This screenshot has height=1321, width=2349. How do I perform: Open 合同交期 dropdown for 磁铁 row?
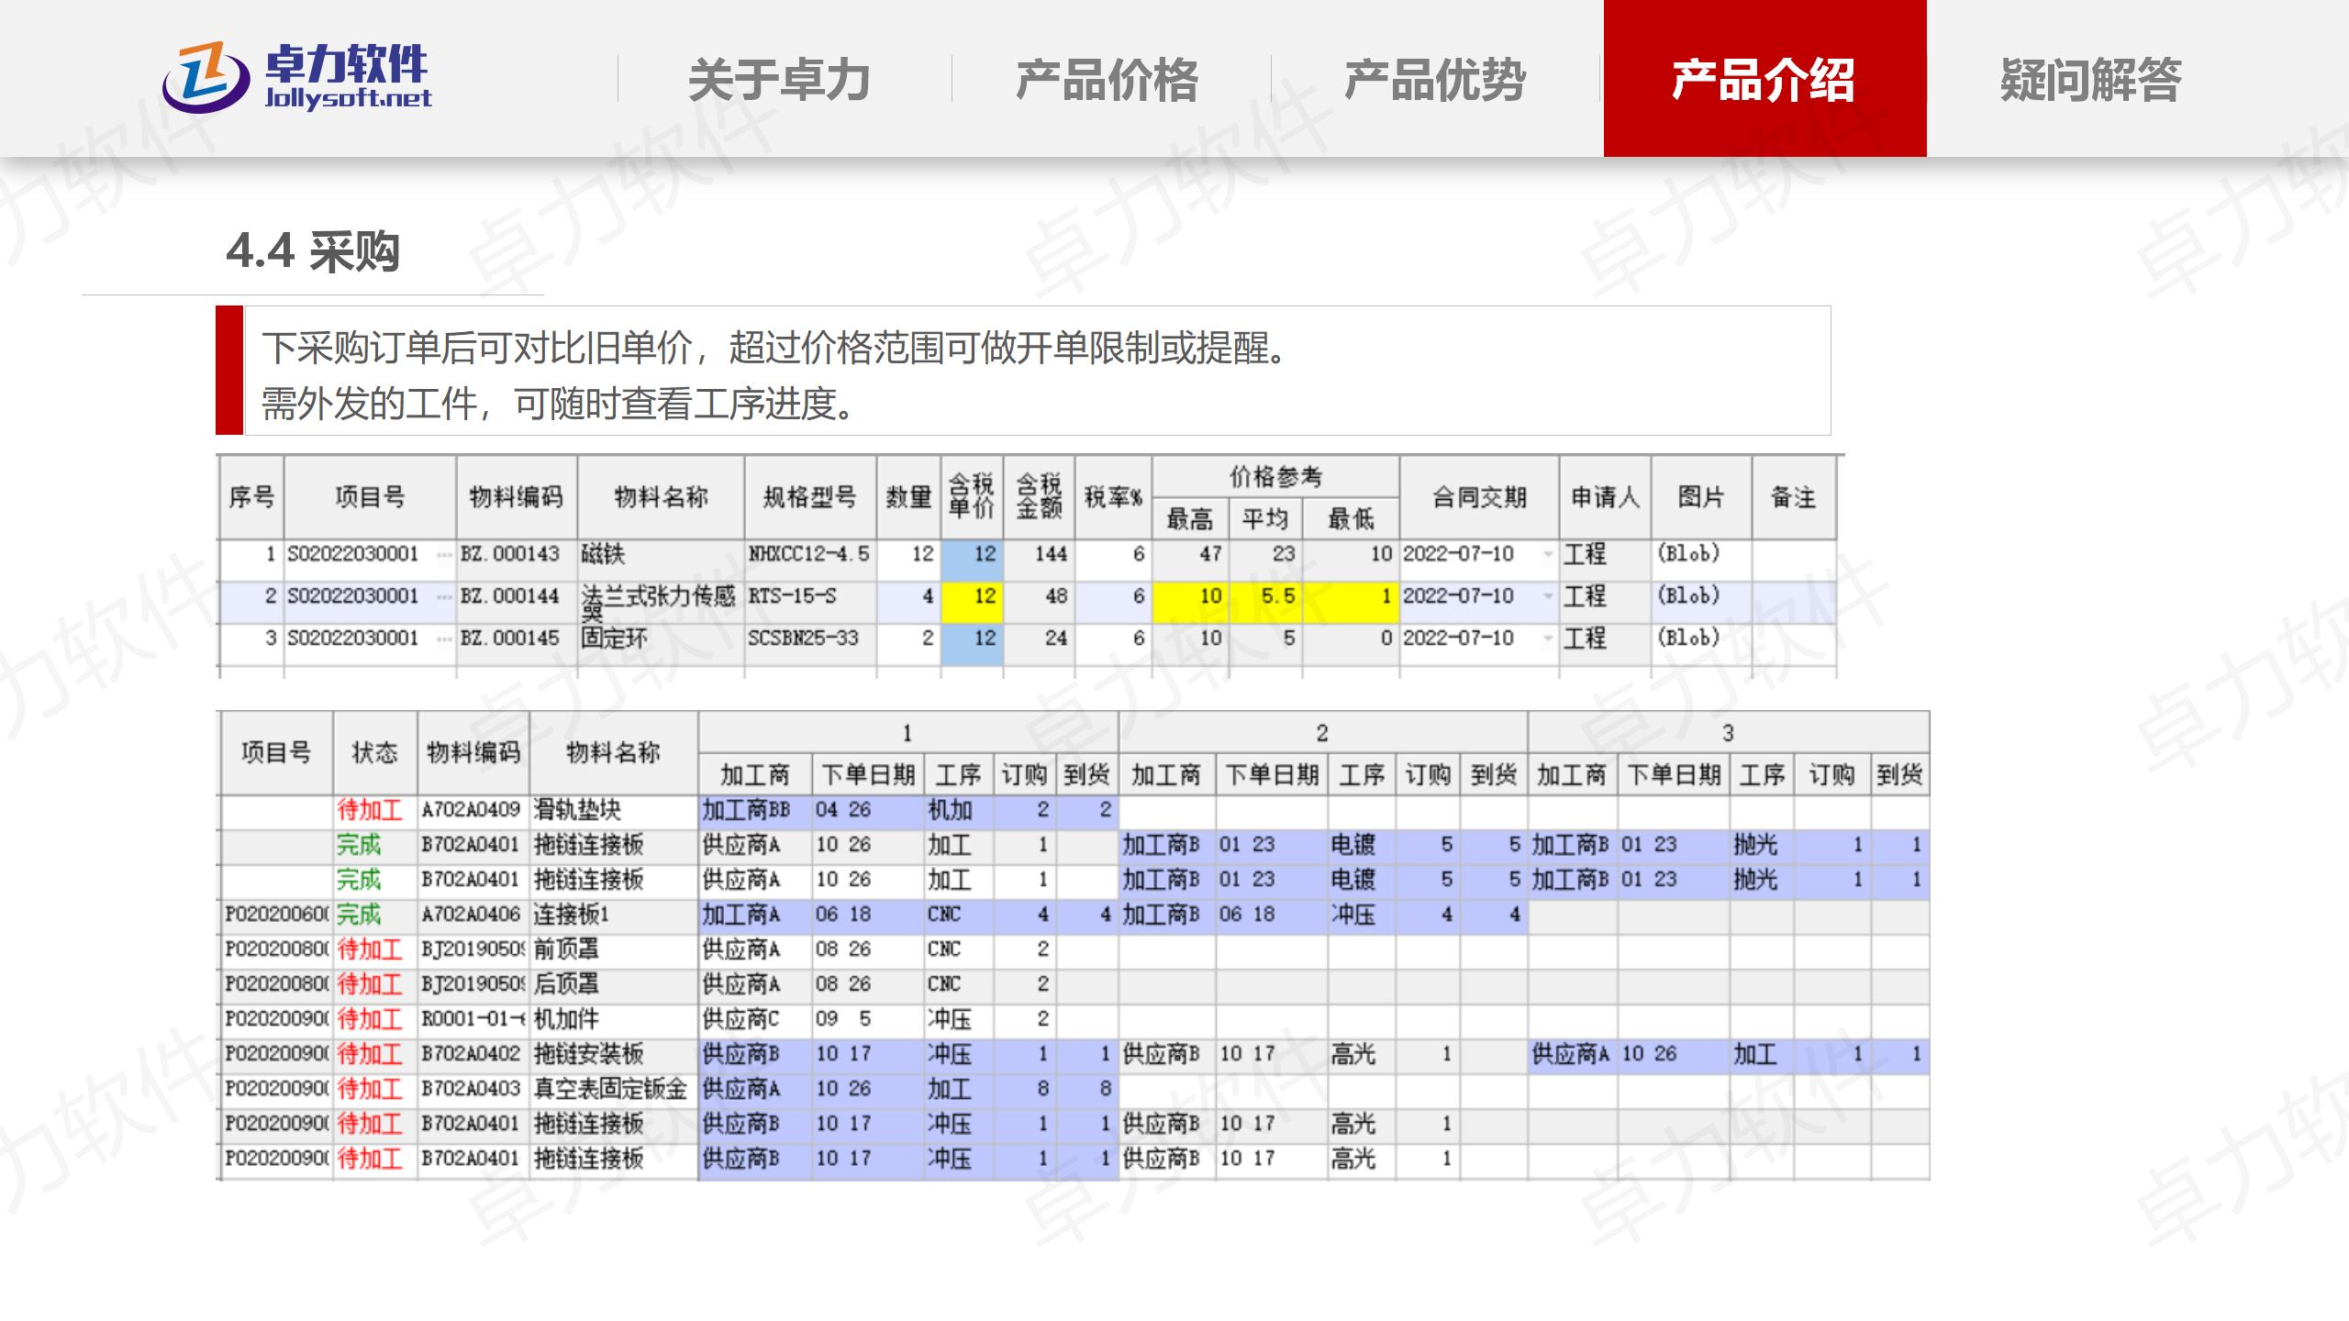(x=1548, y=554)
